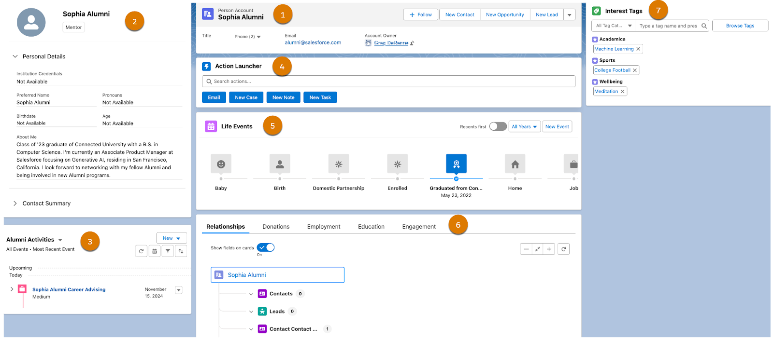Image resolution: width=773 pixels, height=341 pixels.
Task: Expand the Sophia Alumni Career Advising row
Action: coord(12,289)
